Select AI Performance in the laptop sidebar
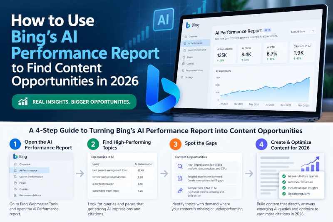The image size is (333, 222). (x=195, y=43)
